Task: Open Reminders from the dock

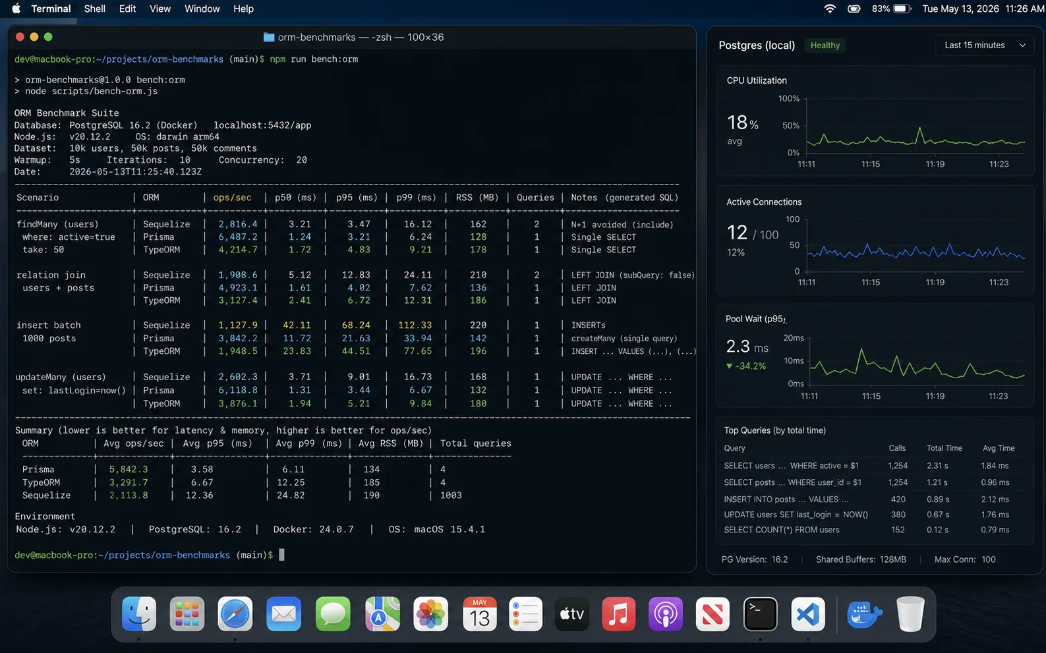Action: [x=526, y=614]
